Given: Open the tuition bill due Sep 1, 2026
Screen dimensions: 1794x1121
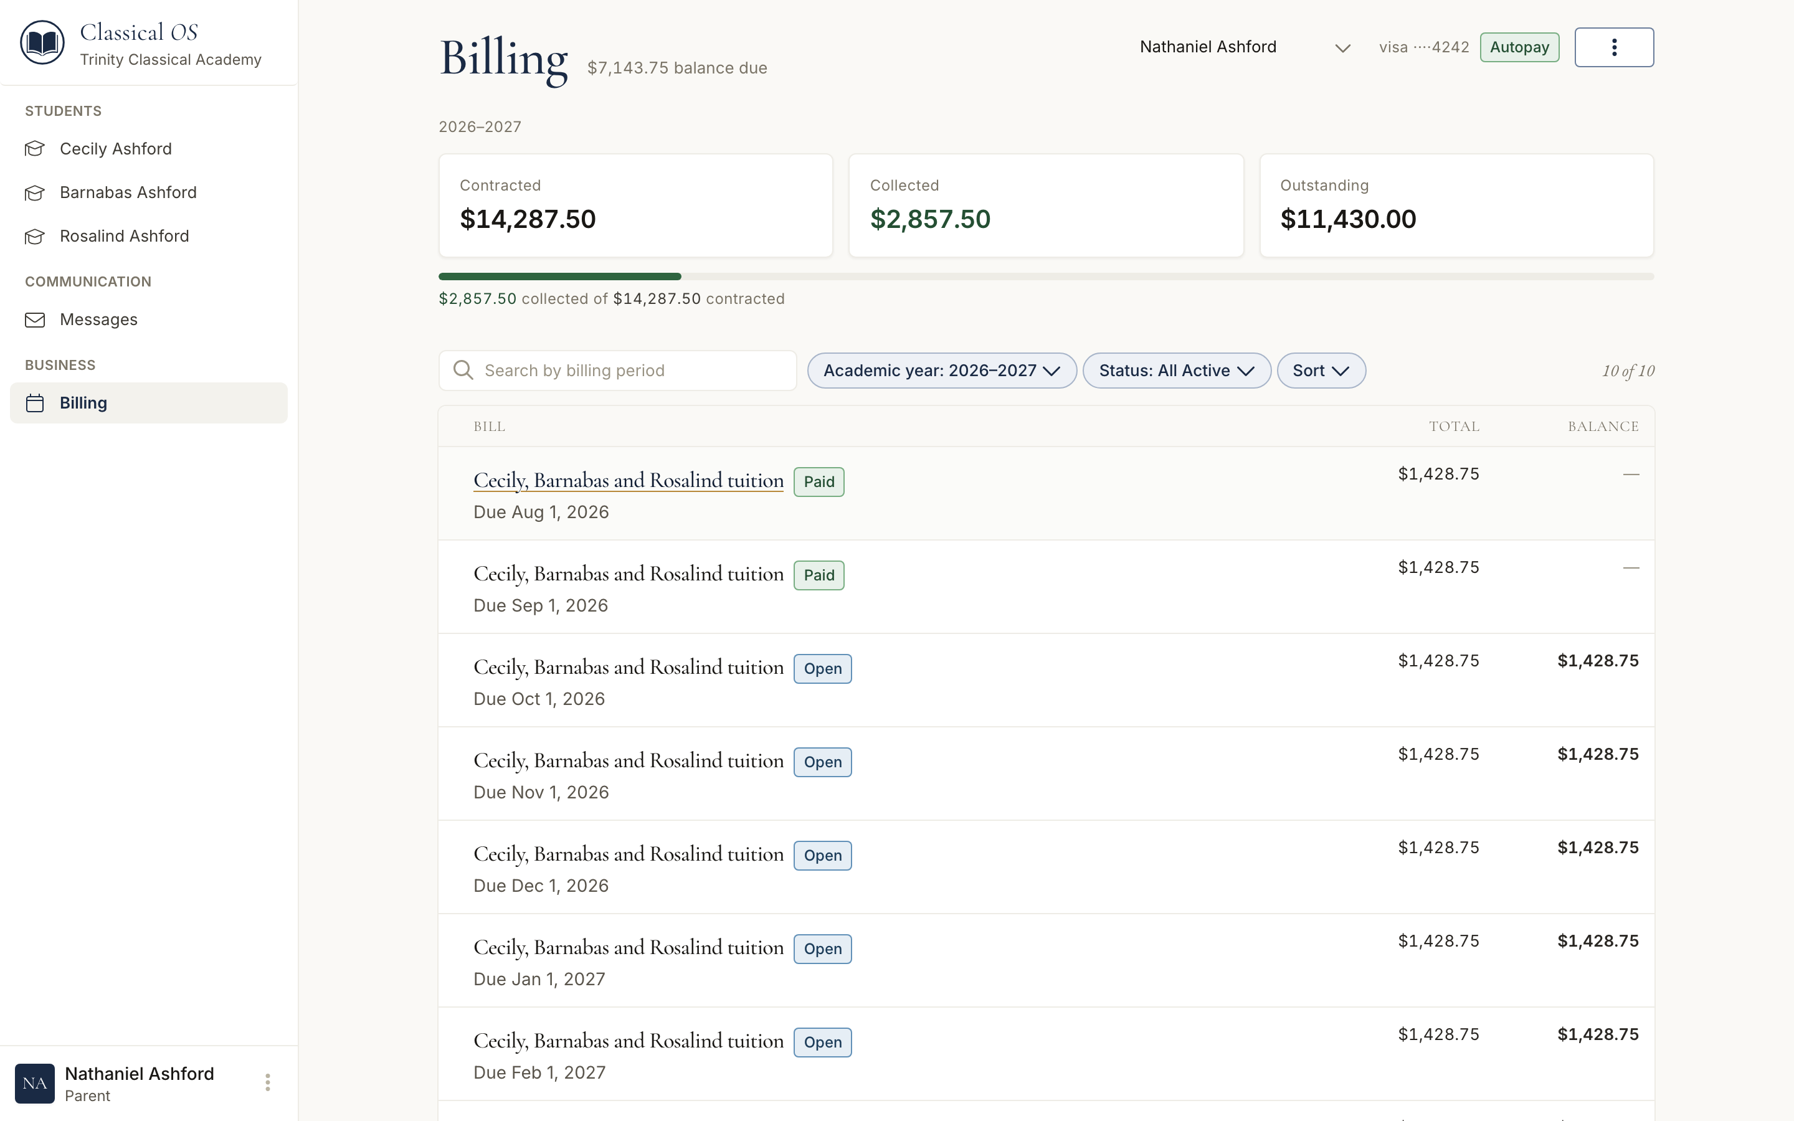Looking at the screenshot, I should tap(628, 574).
